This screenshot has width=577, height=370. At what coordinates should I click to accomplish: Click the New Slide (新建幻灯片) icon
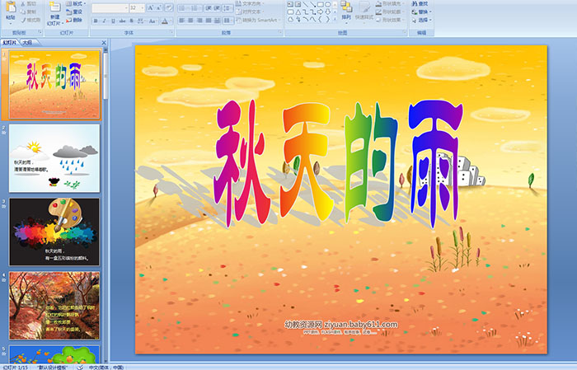54,7
